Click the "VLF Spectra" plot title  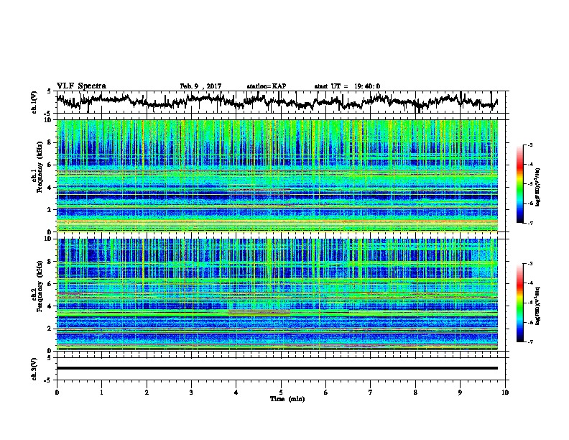(x=81, y=86)
